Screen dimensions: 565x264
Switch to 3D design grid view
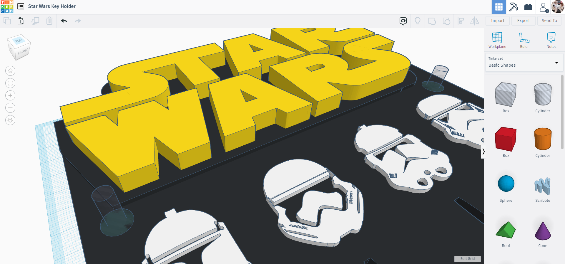(499, 7)
